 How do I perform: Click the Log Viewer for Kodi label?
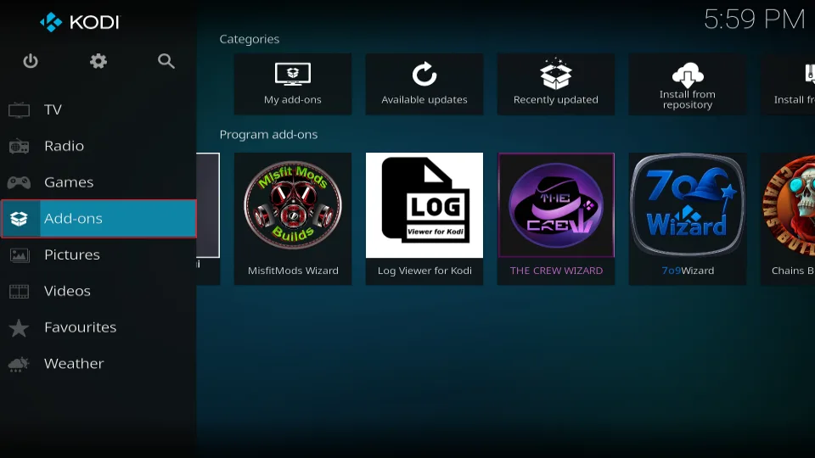click(424, 271)
